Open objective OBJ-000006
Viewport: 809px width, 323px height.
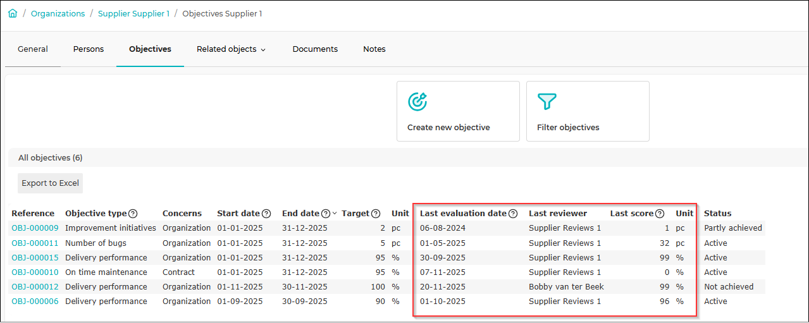point(35,302)
